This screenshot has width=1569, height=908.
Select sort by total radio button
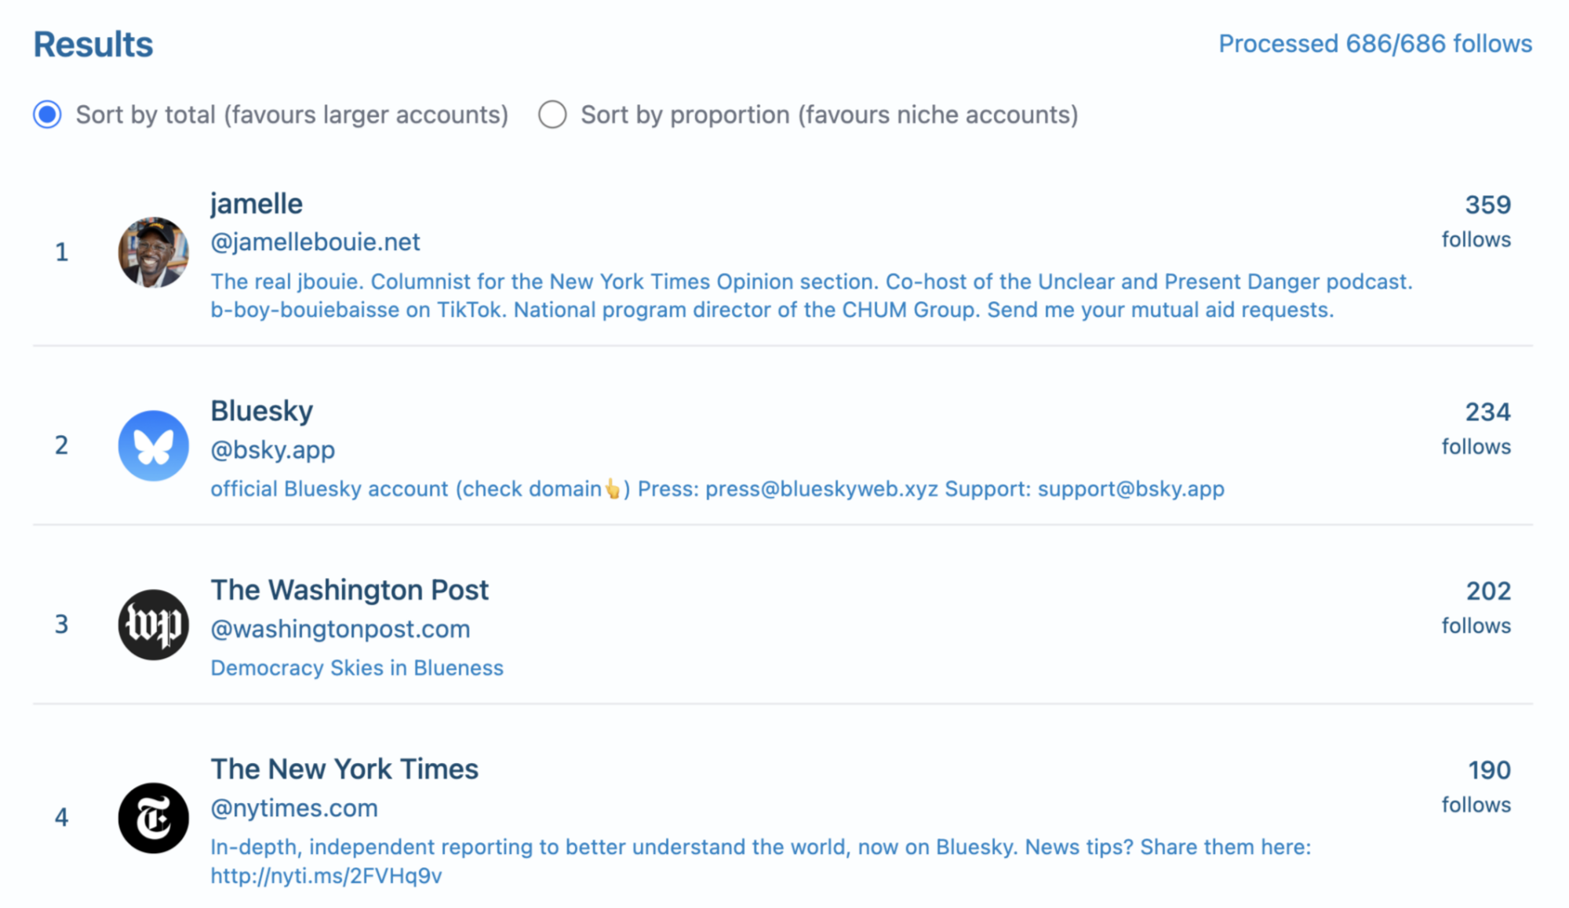pyautogui.click(x=46, y=114)
